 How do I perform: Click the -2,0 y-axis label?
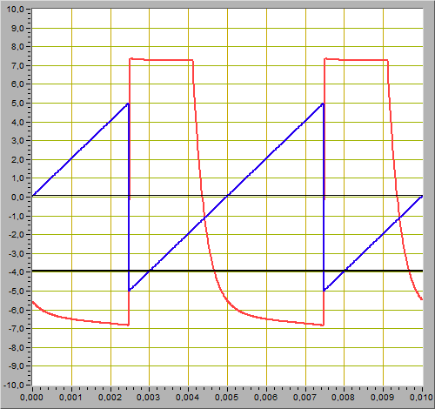(17, 235)
